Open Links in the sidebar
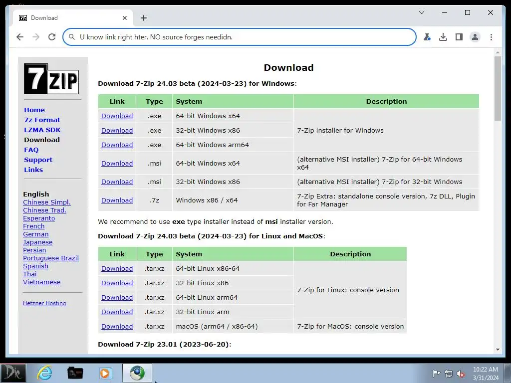The width and height of the screenshot is (511, 383). pyautogui.click(x=33, y=170)
